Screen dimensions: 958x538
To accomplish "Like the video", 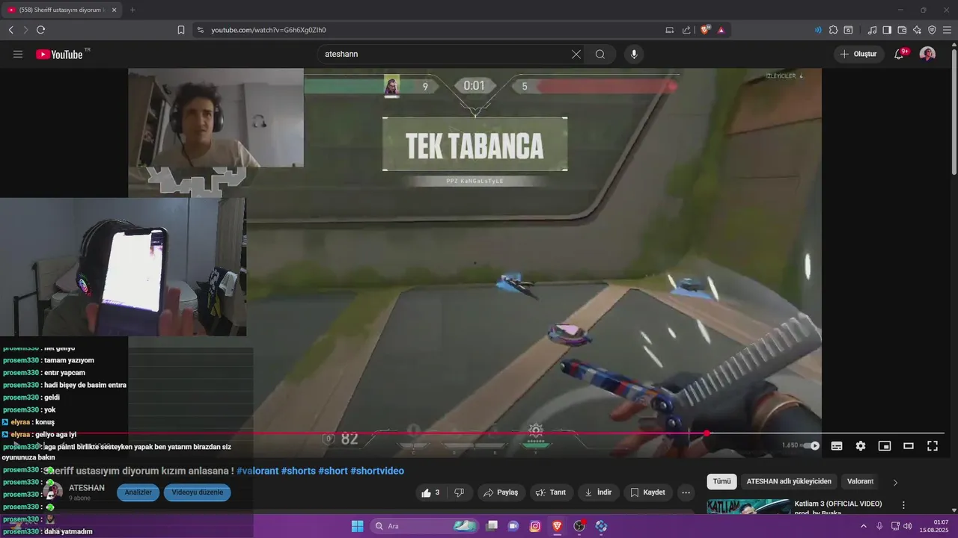I will [430, 492].
